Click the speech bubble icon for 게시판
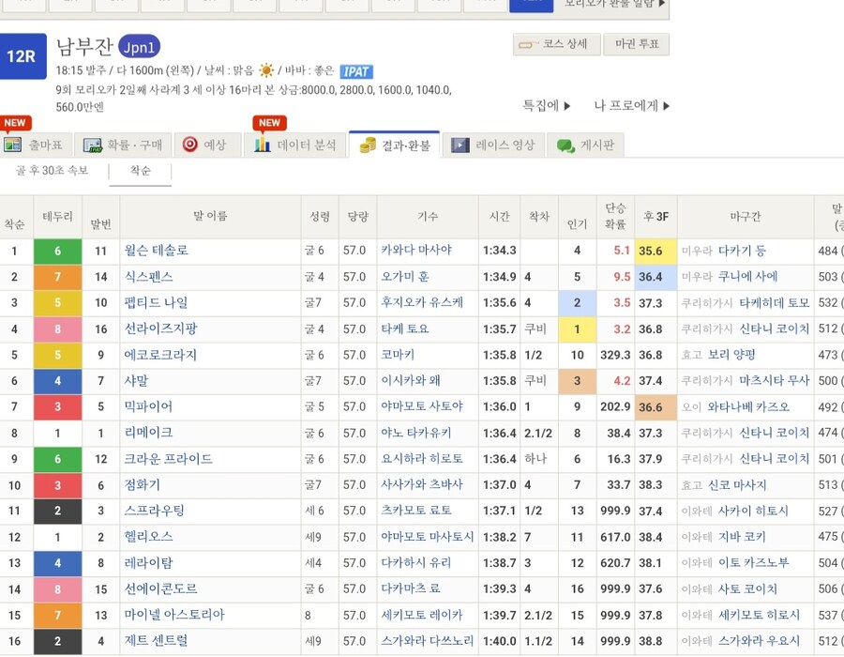Screen dimensions: 844x657 [565, 145]
